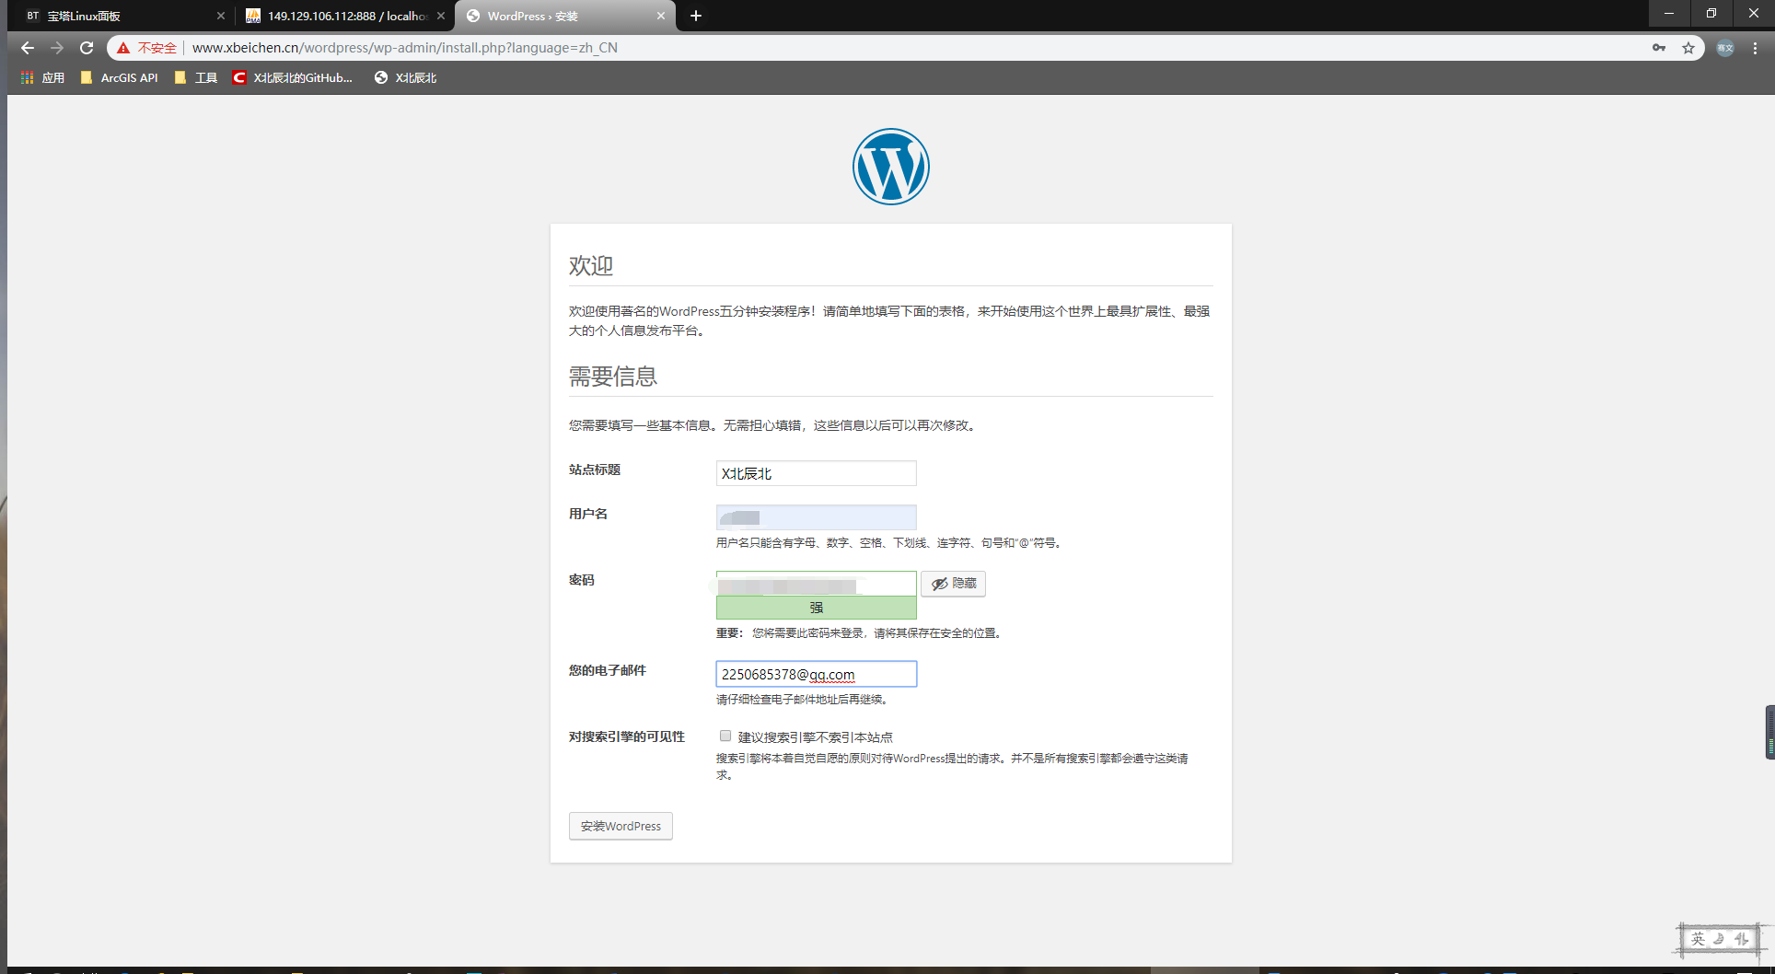
Task: Close the 宝塔Linux面板 tab
Action: click(221, 16)
